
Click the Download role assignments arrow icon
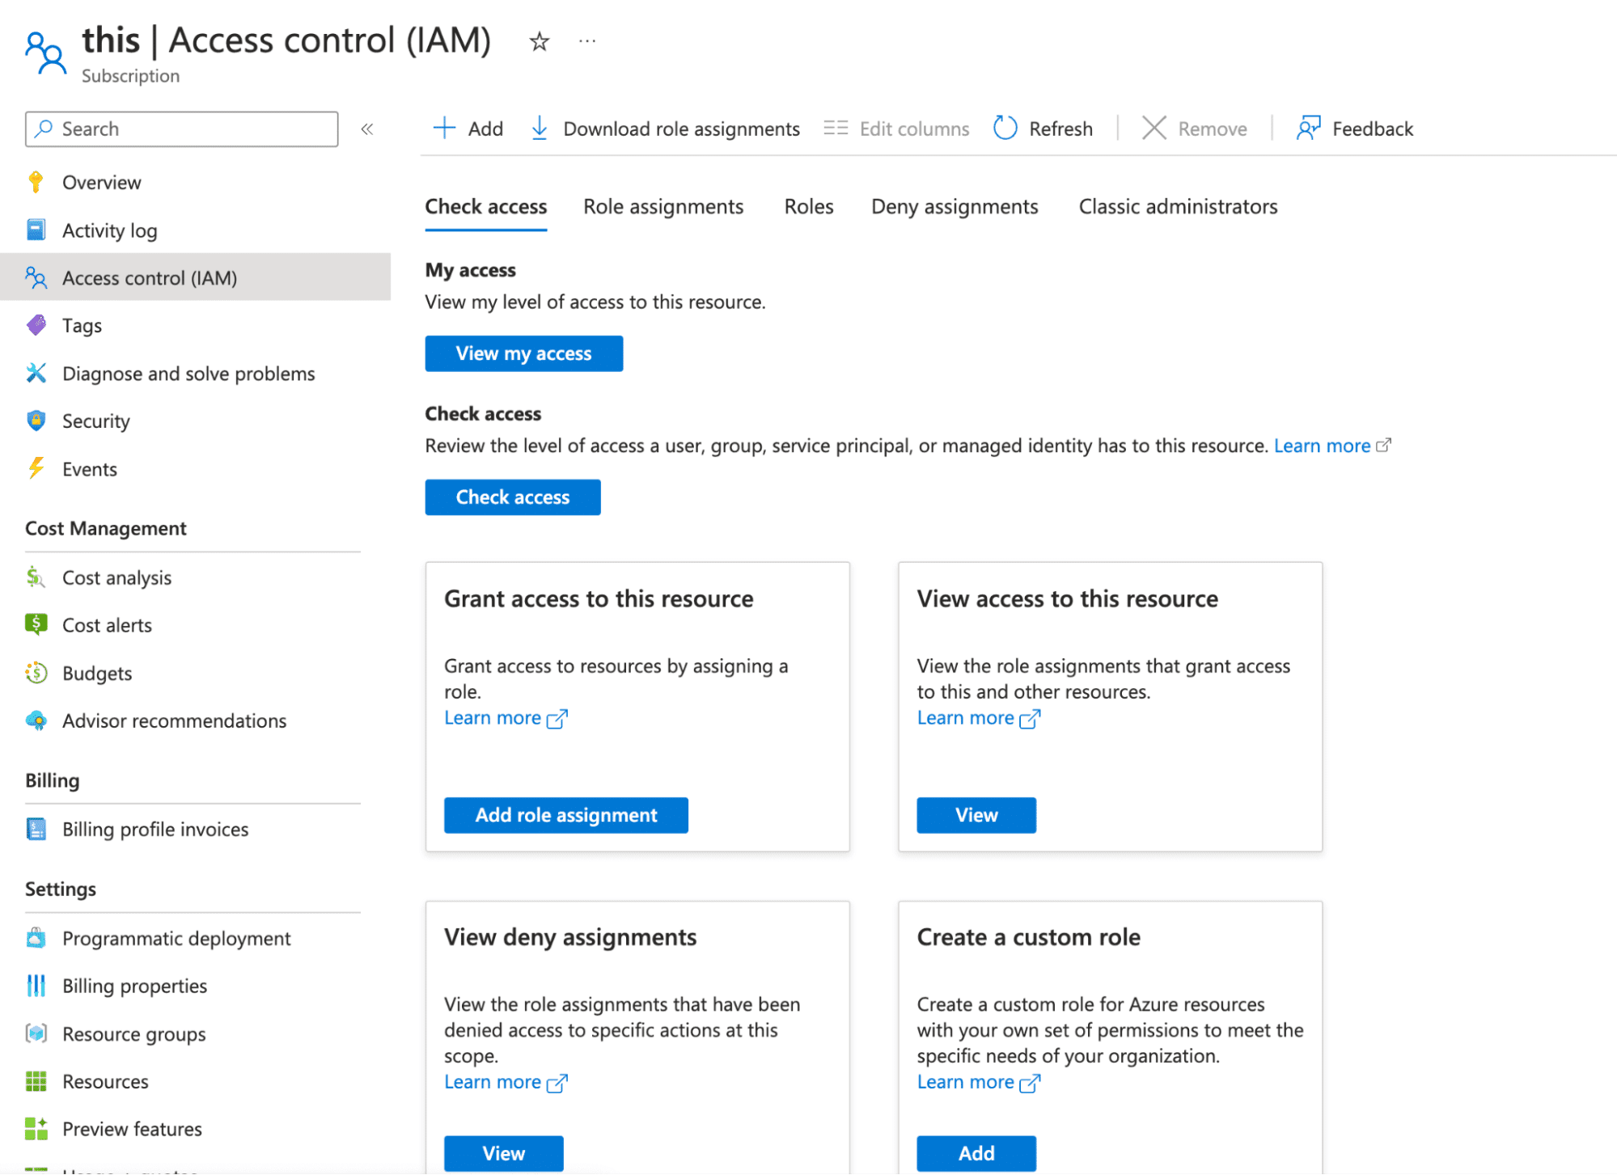[539, 128]
